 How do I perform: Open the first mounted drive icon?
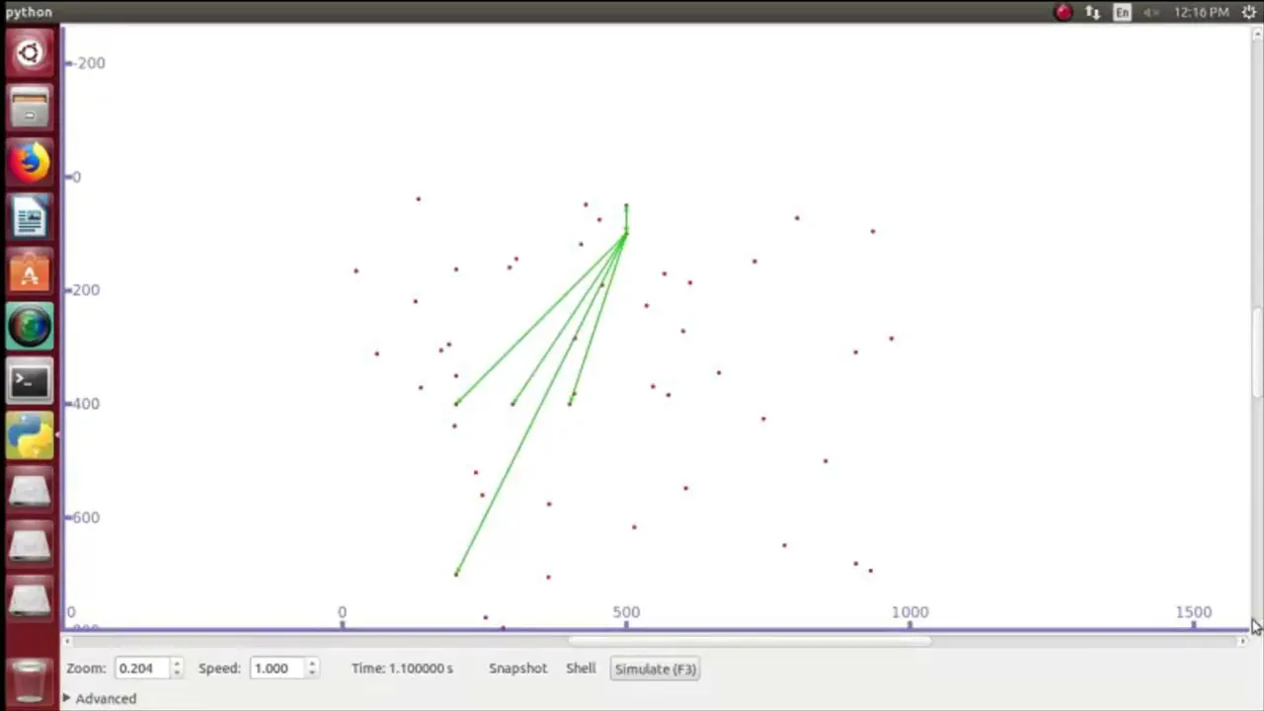tap(30, 490)
